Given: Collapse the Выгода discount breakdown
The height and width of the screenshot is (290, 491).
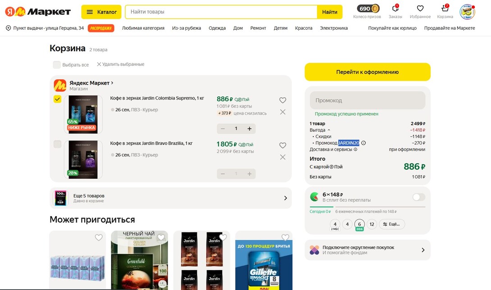Looking at the screenshot, I should (329, 130).
